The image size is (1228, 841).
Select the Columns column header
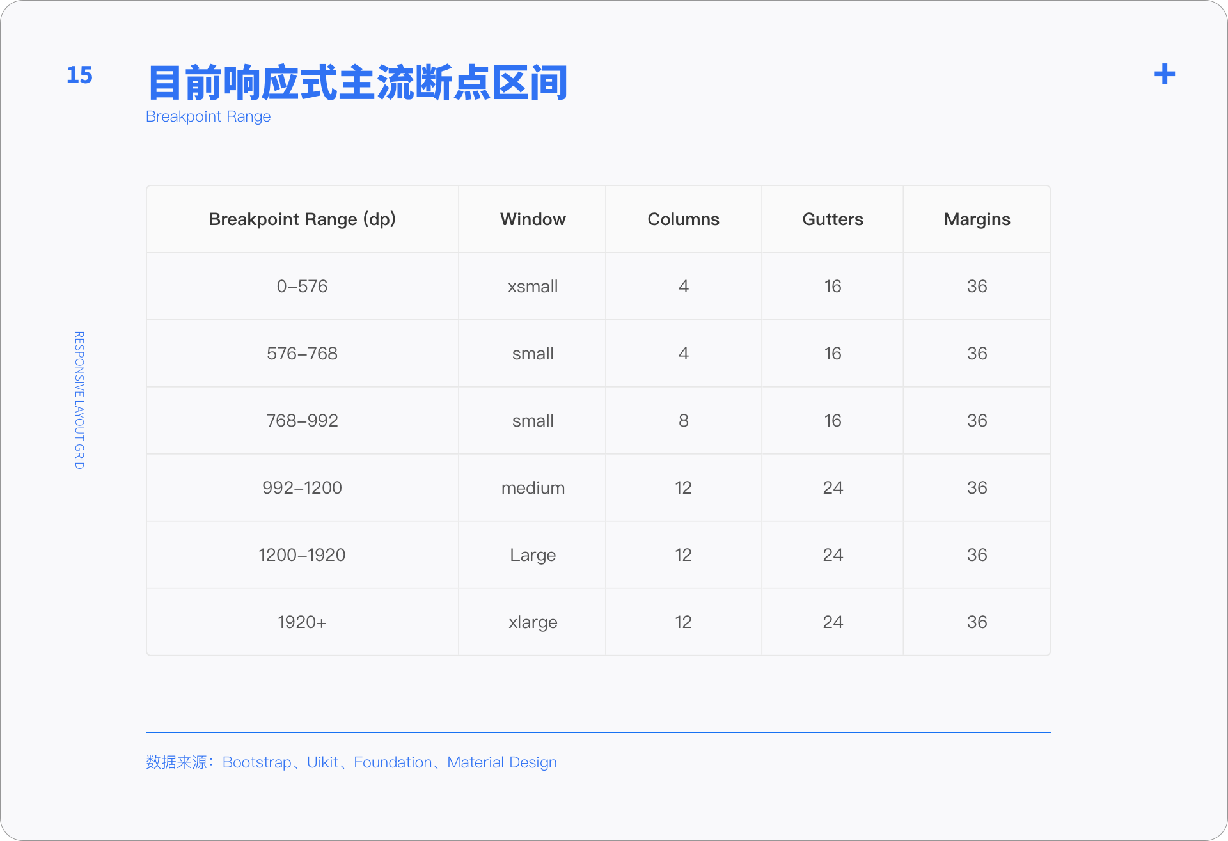(x=683, y=219)
